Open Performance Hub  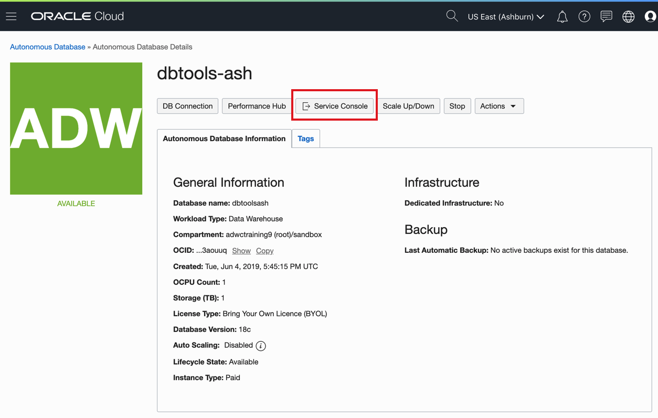pyautogui.click(x=257, y=106)
